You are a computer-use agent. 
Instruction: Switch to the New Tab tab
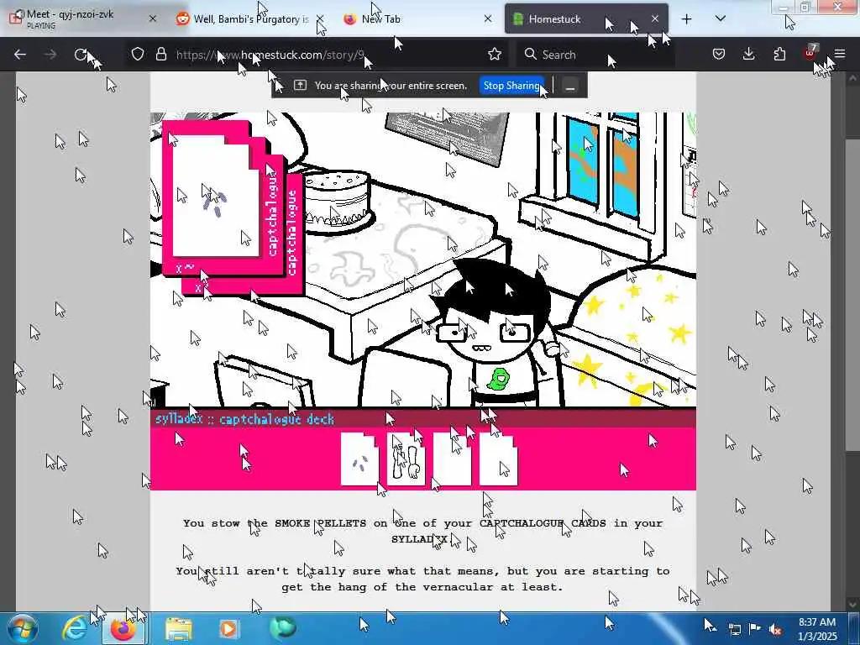(x=412, y=19)
